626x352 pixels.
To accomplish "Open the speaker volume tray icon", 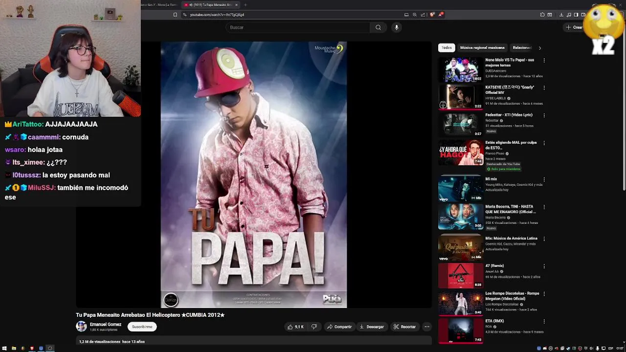I will 591,348.
